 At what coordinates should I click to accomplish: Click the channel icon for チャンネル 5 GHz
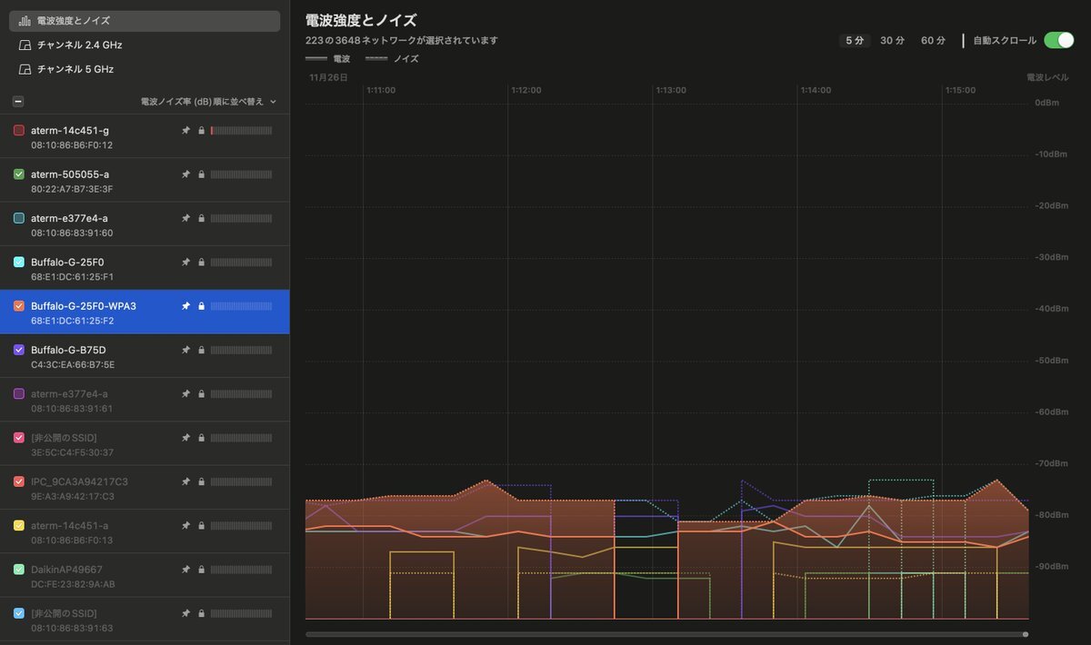coord(25,69)
